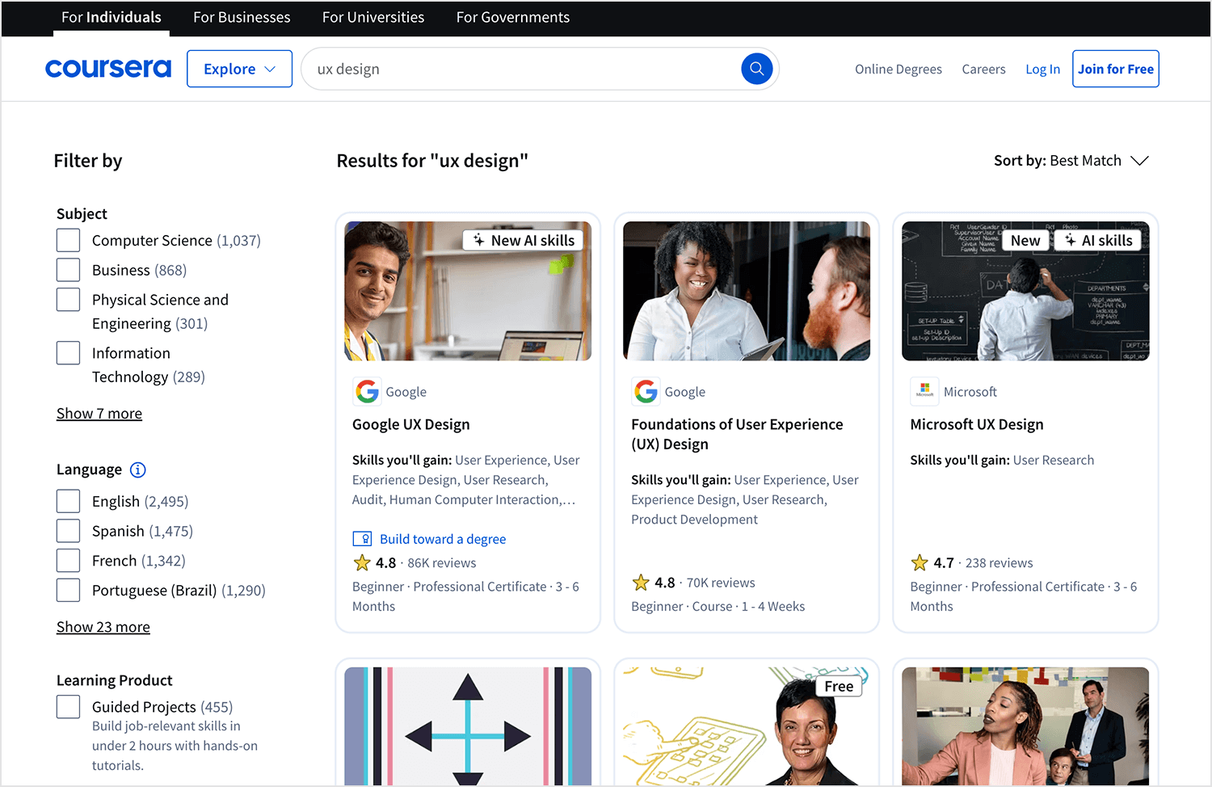Click the 70K reviews text
Image resolution: width=1212 pixels, height=787 pixels.
(721, 583)
